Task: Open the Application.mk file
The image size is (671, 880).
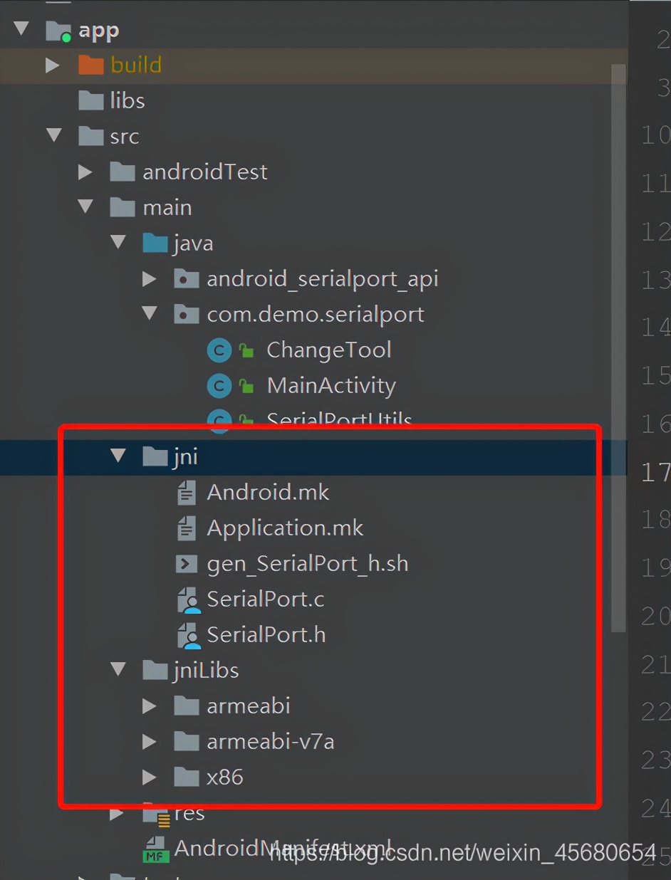Action: pyautogui.click(x=285, y=528)
